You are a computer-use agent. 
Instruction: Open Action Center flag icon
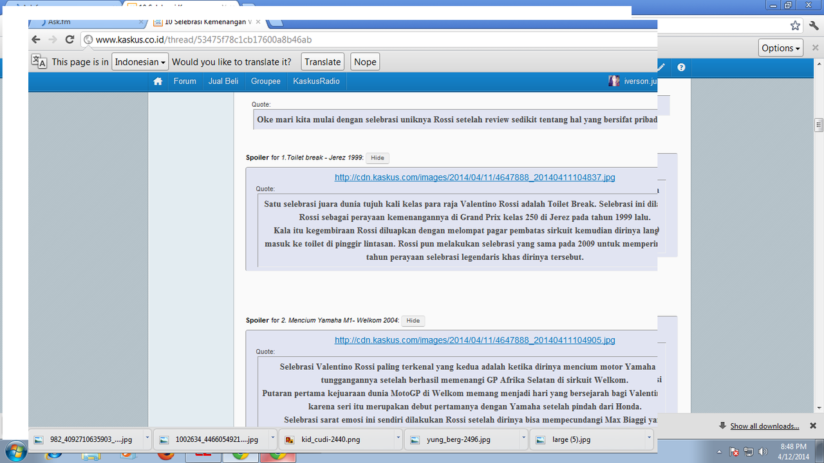735,451
